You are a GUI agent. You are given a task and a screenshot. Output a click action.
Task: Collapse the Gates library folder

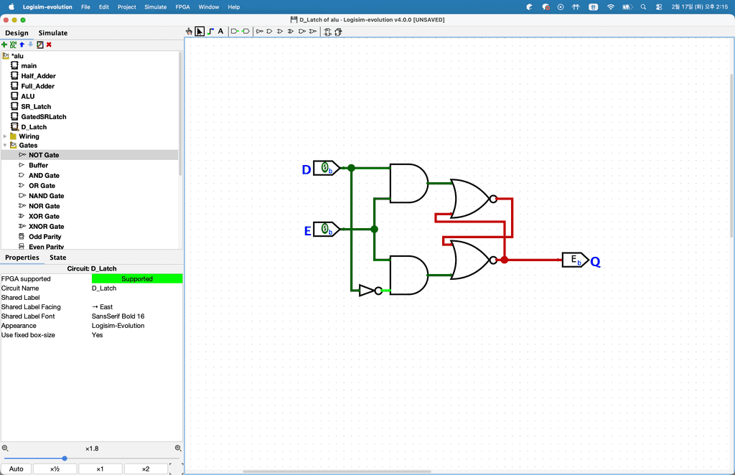pos(5,146)
